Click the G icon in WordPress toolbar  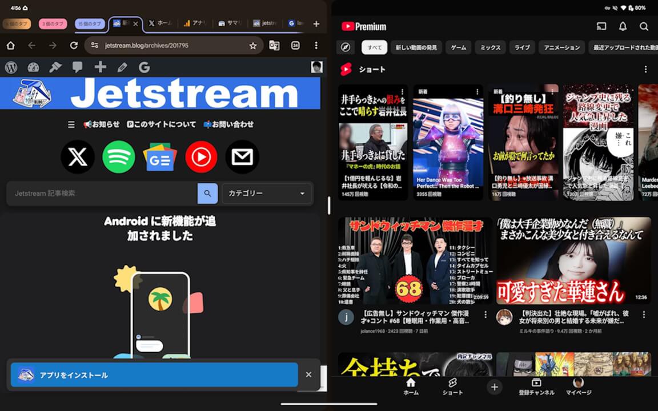click(144, 67)
